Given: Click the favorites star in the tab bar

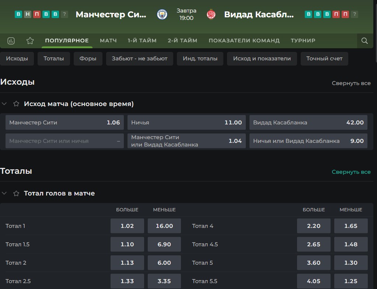Looking at the screenshot, I should (x=30, y=41).
